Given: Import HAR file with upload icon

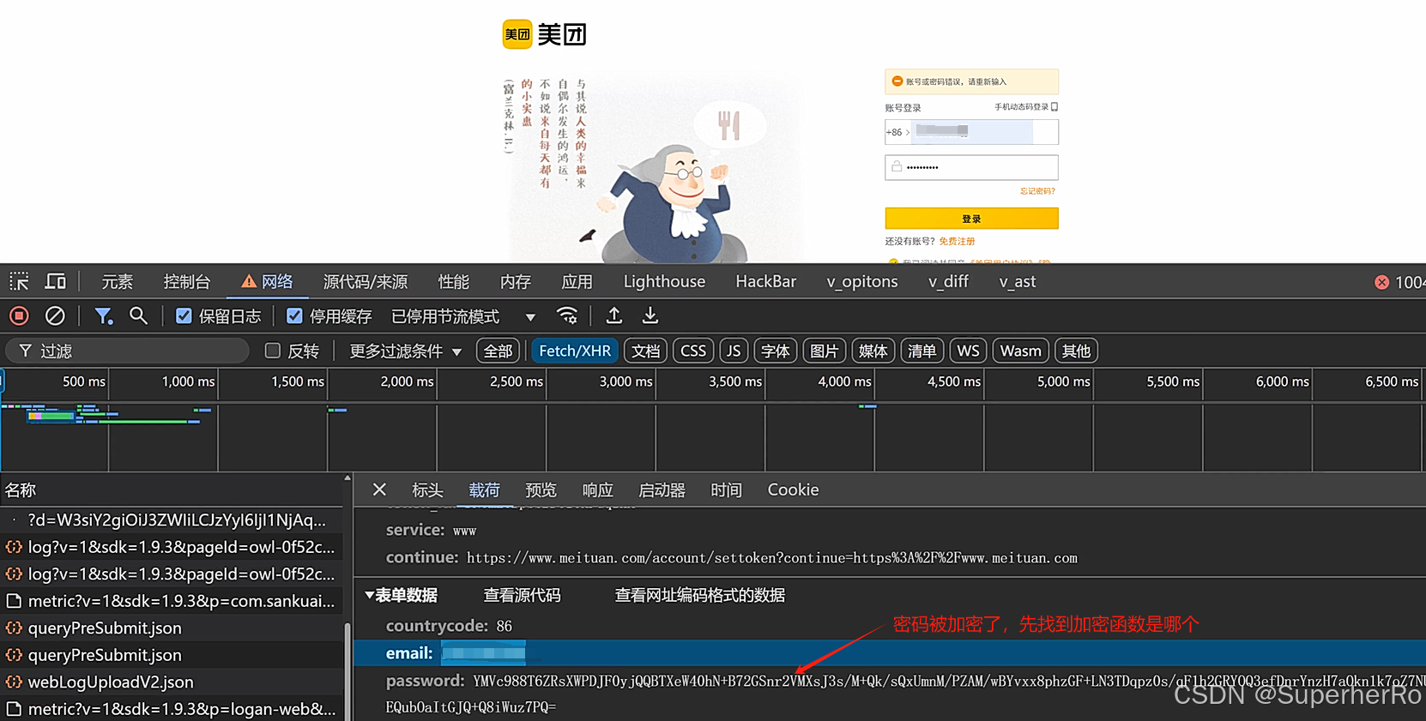Looking at the screenshot, I should pyautogui.click(x=614, y=316).
